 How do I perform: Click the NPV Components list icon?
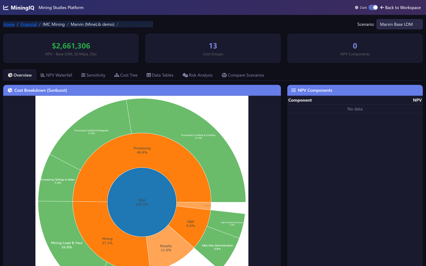[294, 90]
